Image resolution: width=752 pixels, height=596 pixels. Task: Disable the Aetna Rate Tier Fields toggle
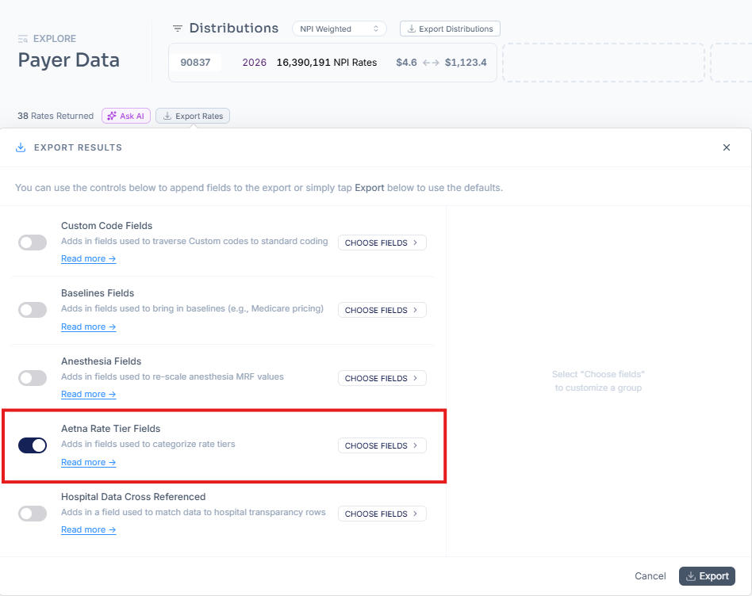pos(33,445)
